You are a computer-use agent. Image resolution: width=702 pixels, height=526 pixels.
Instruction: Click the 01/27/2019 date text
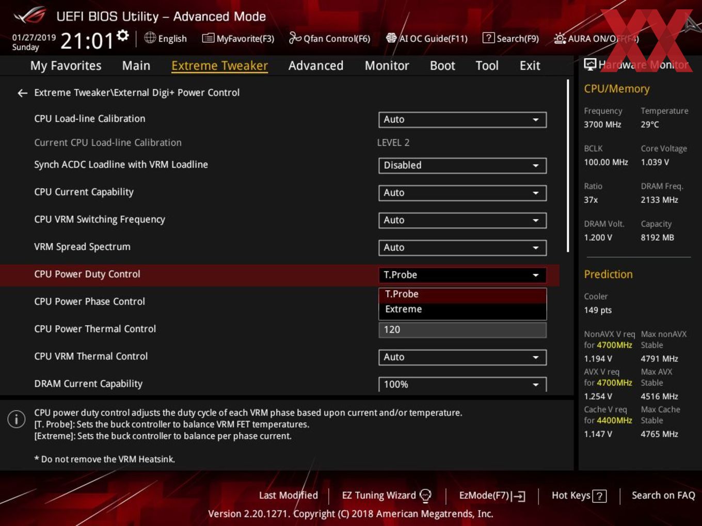[x=34, y=37]
